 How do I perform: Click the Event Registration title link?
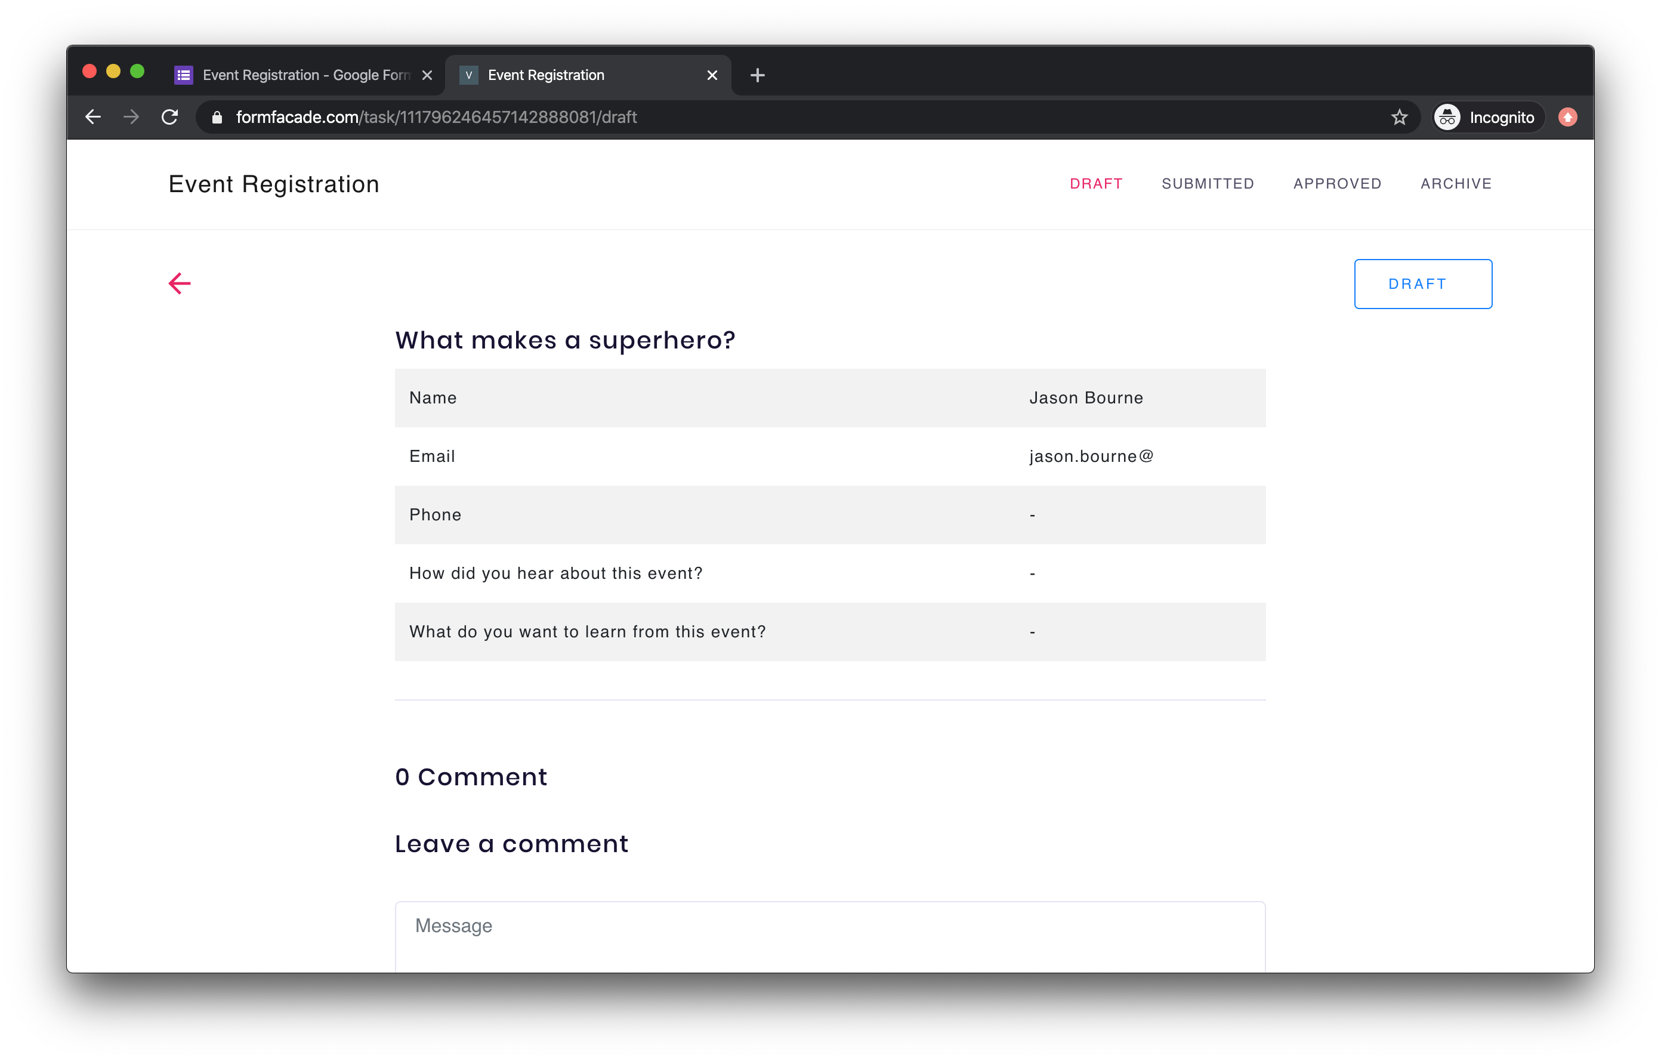(x=273, y=184)
